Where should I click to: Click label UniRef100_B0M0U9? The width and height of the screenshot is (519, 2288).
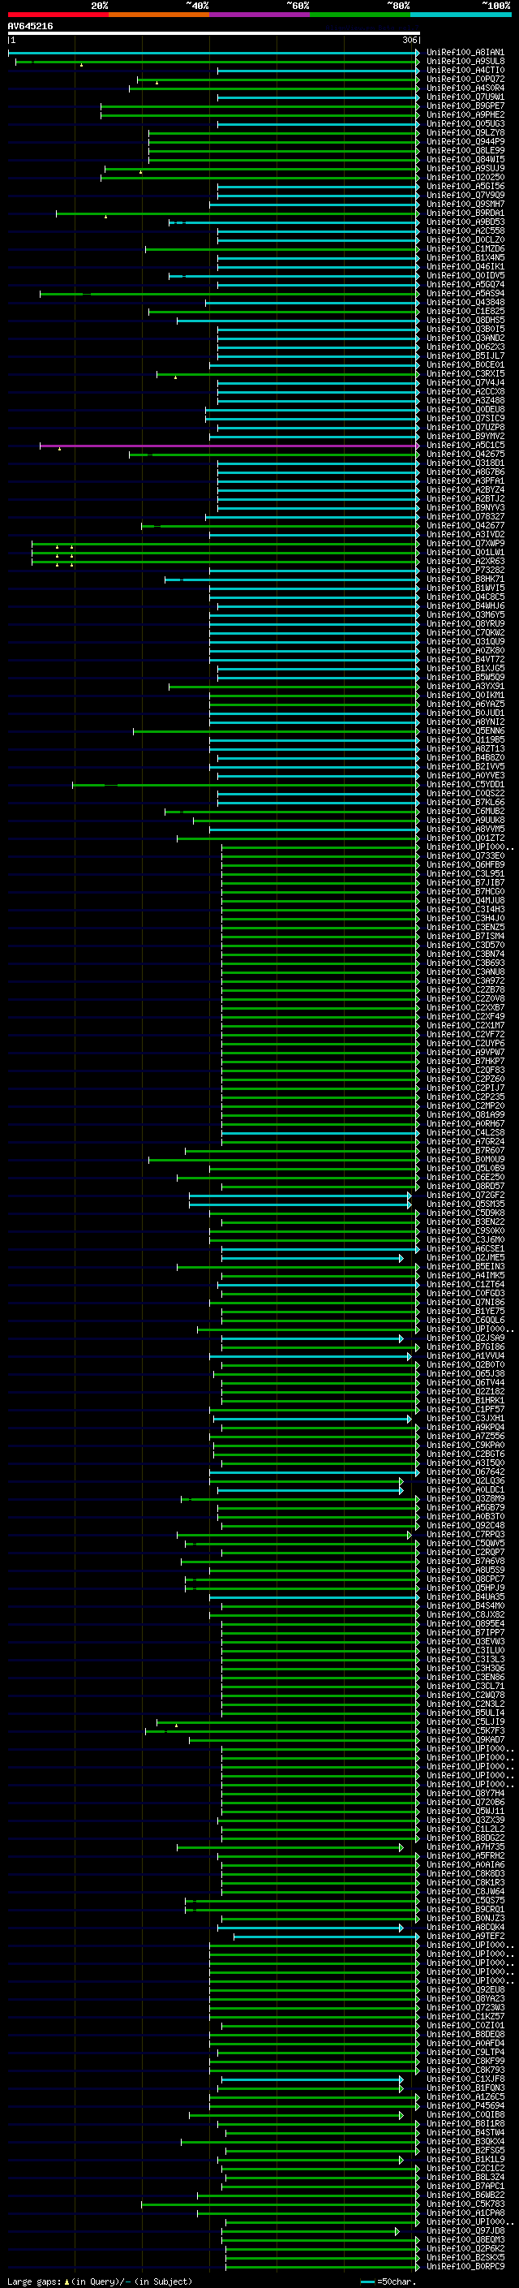click(x=465, y=1159)
